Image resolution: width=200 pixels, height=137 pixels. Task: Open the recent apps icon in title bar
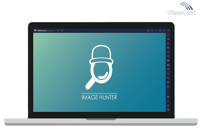click(x=62, y=30)
